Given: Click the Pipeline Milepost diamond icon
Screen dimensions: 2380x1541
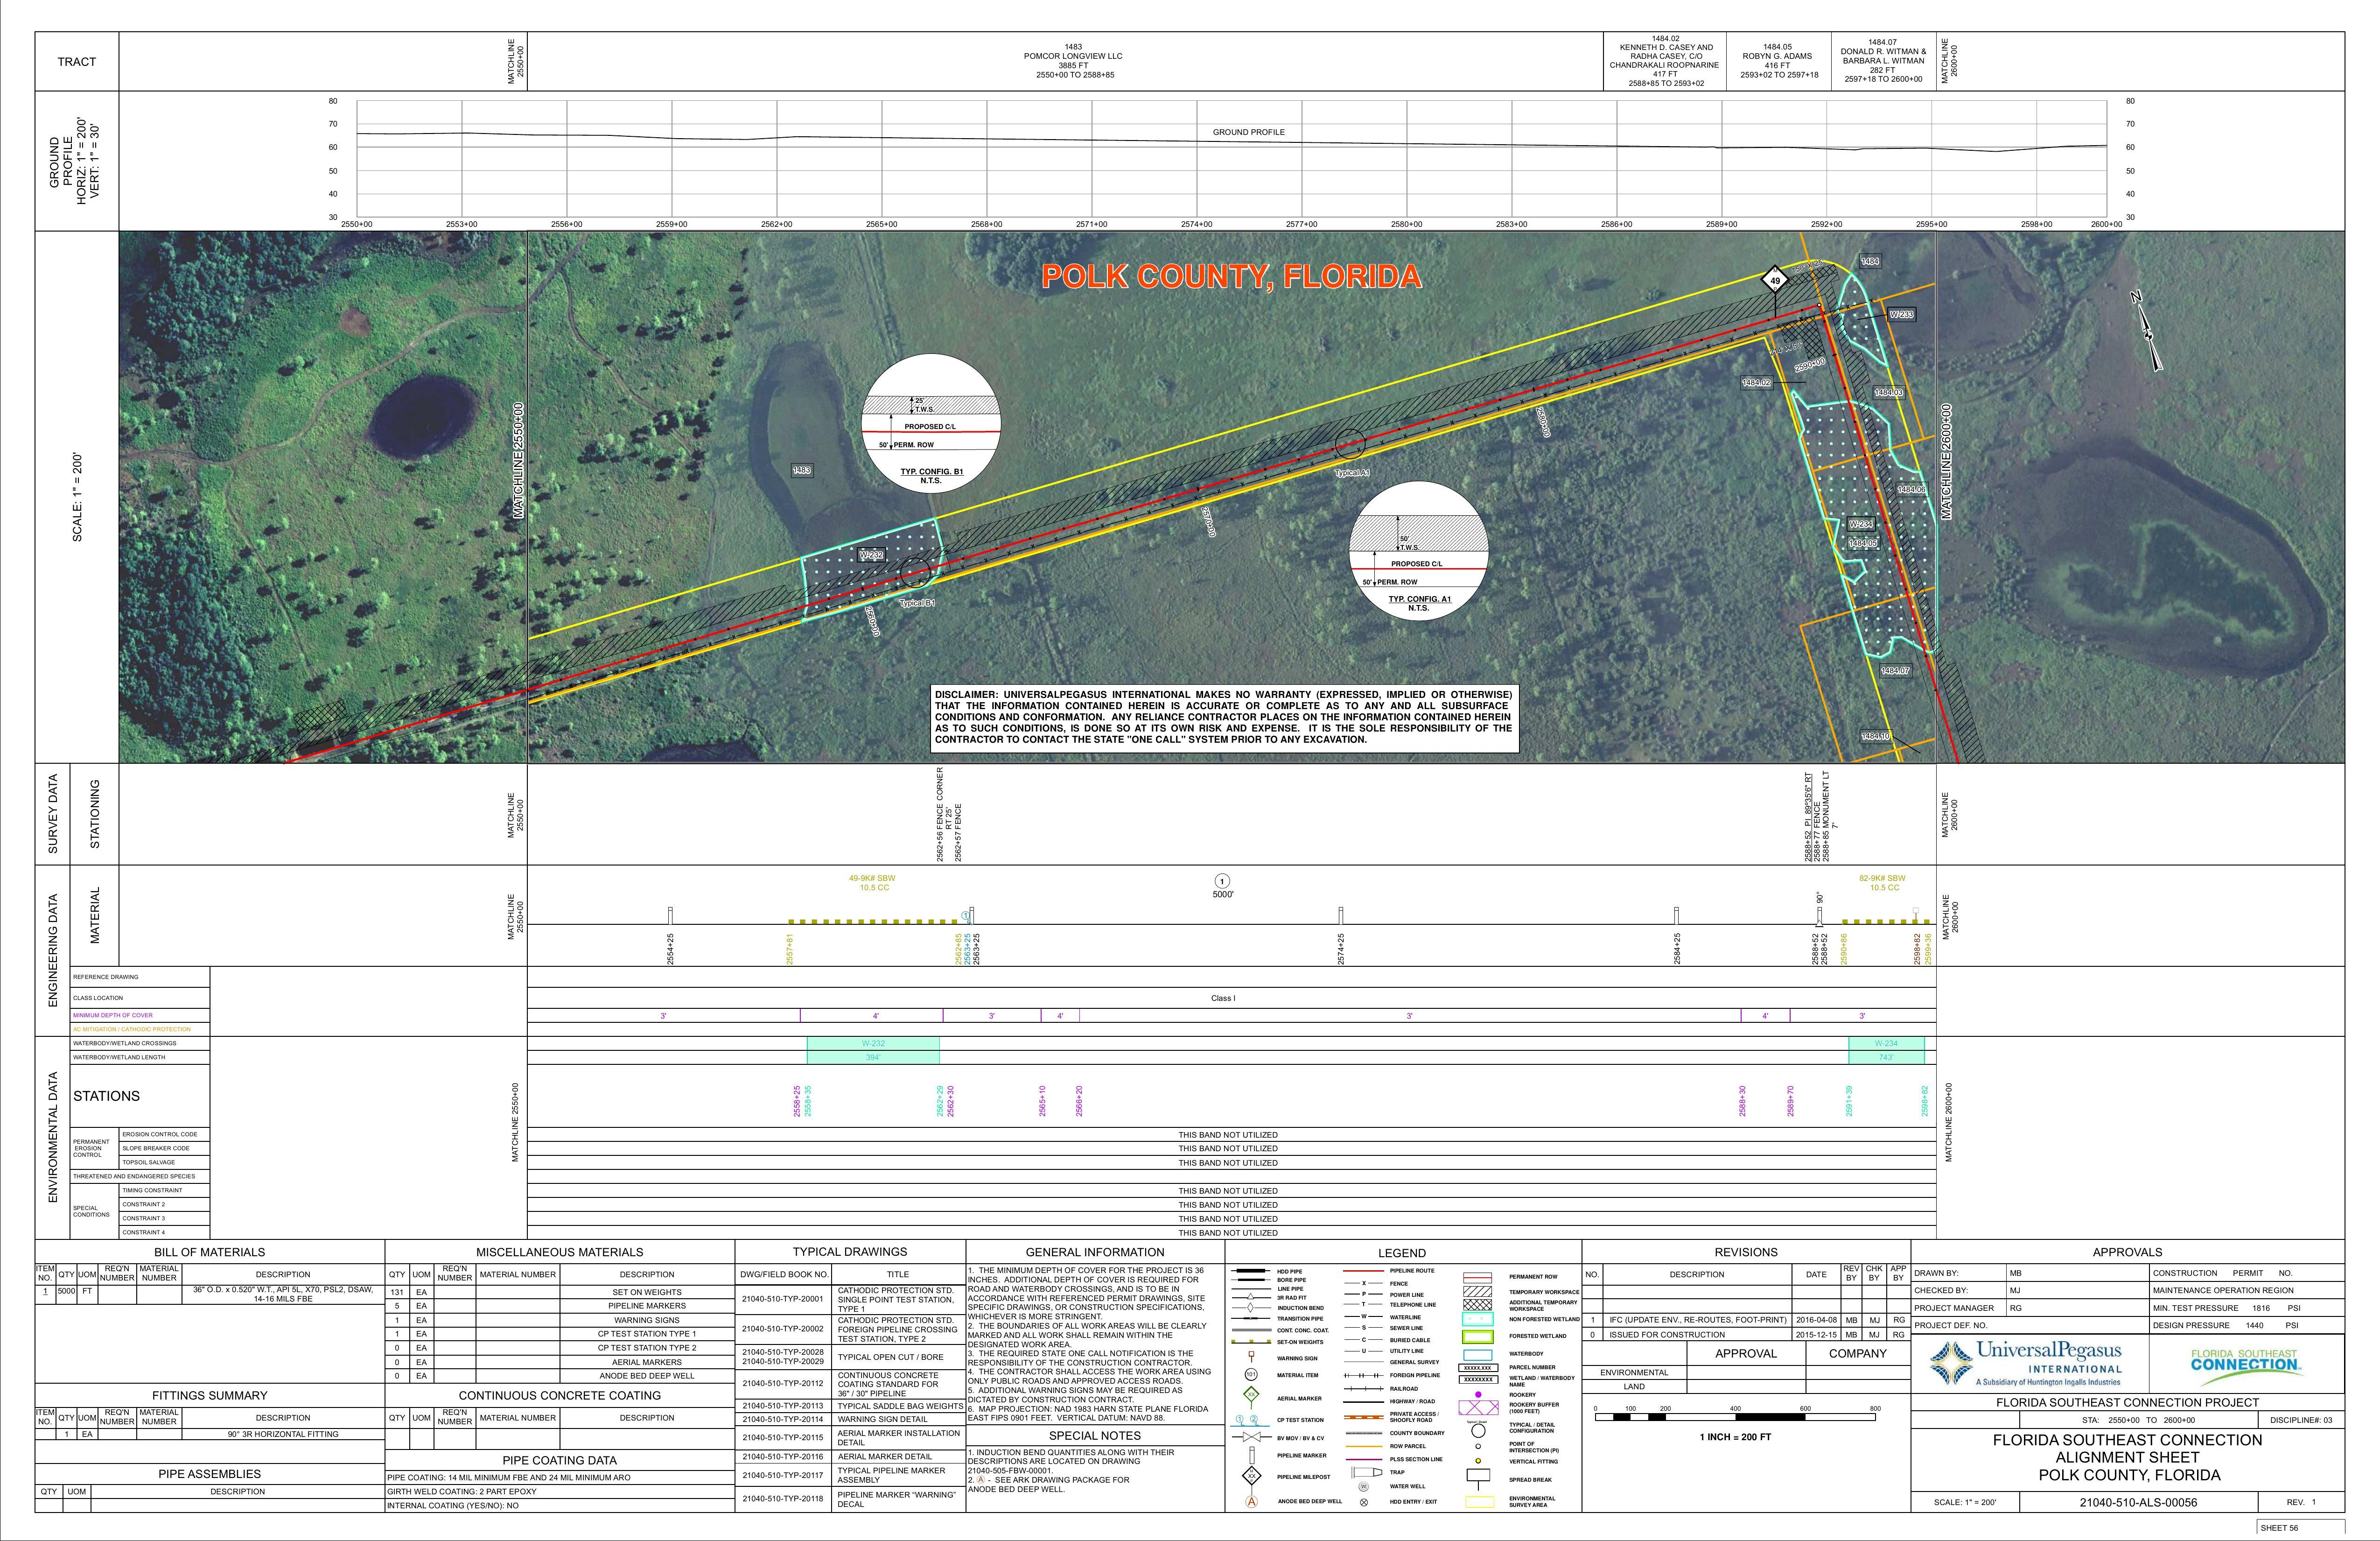Looking at the screenshot, I should tap(1251, 1477).
